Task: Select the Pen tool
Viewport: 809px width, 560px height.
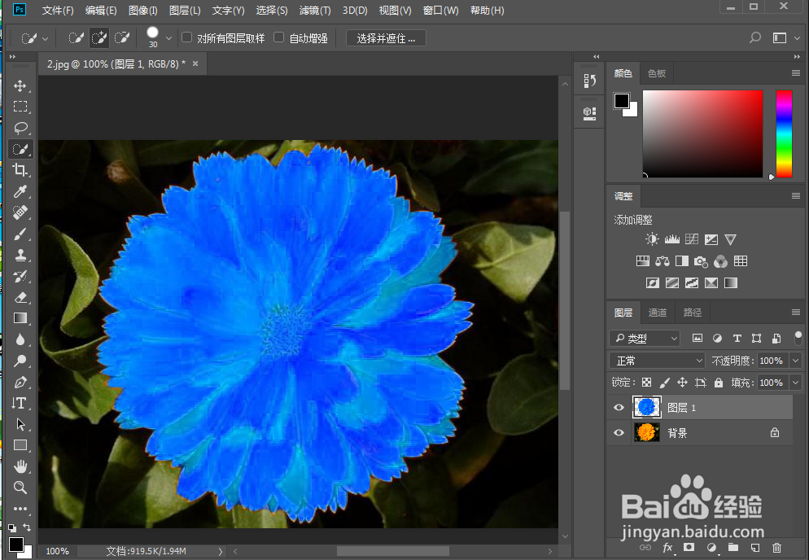Action: coord(20,382)
